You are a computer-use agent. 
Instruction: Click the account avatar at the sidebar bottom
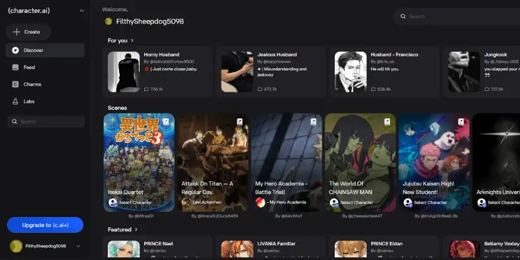coord(16,246)
